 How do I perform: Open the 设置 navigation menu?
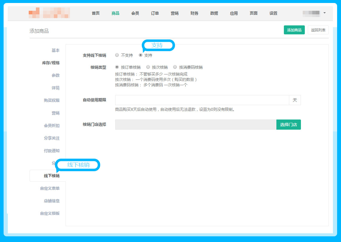click(x=273, y=13)
